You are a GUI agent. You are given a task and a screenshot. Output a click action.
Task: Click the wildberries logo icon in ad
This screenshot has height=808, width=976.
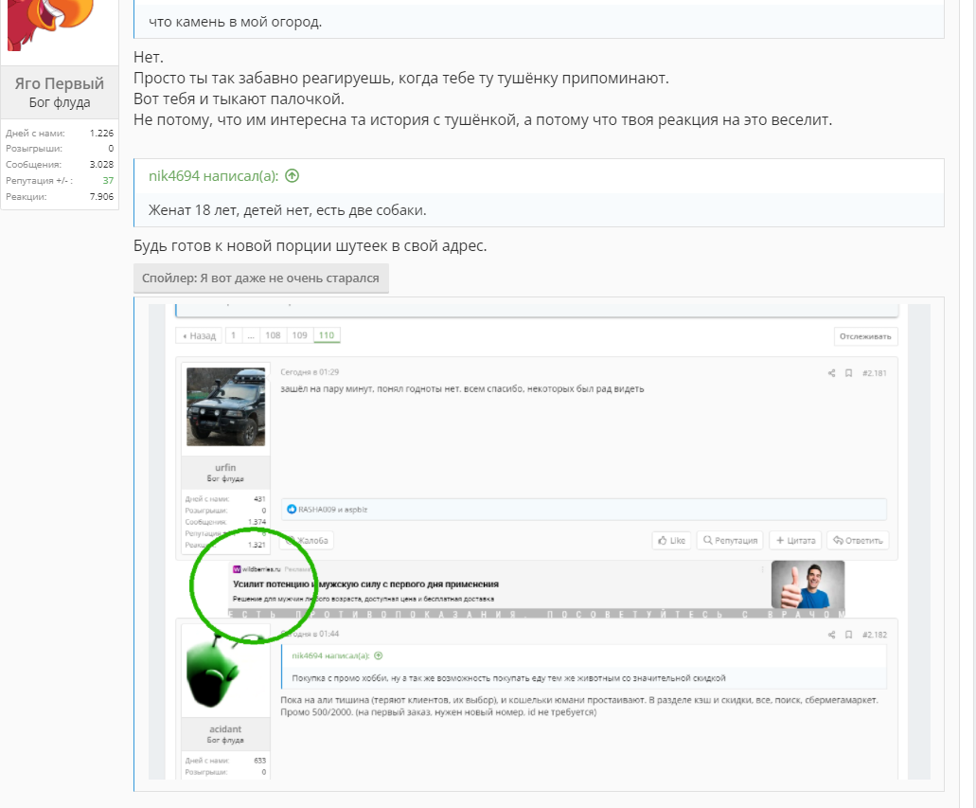click(x=237, y=568)
